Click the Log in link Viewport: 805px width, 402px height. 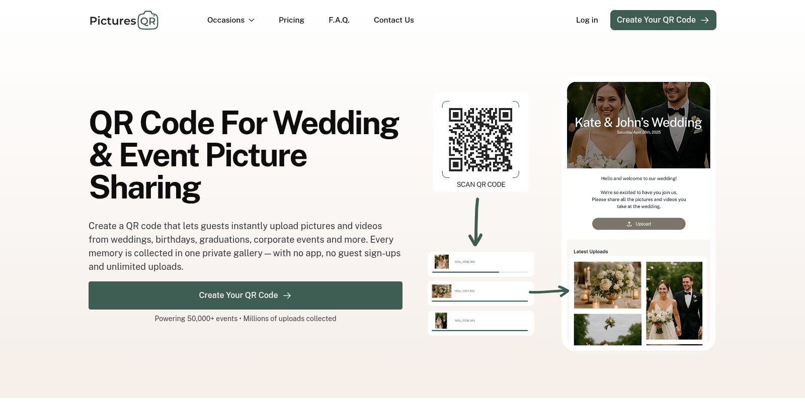tap(587, 20)
